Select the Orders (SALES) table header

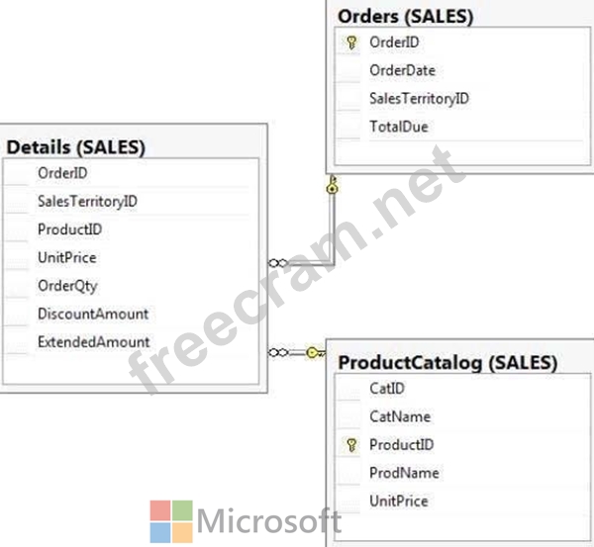point(405,17)
